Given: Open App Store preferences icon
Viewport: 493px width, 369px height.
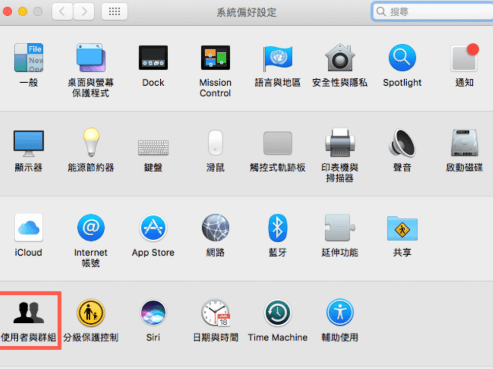Looking at the screenshot, I should [x=153, y=228].
